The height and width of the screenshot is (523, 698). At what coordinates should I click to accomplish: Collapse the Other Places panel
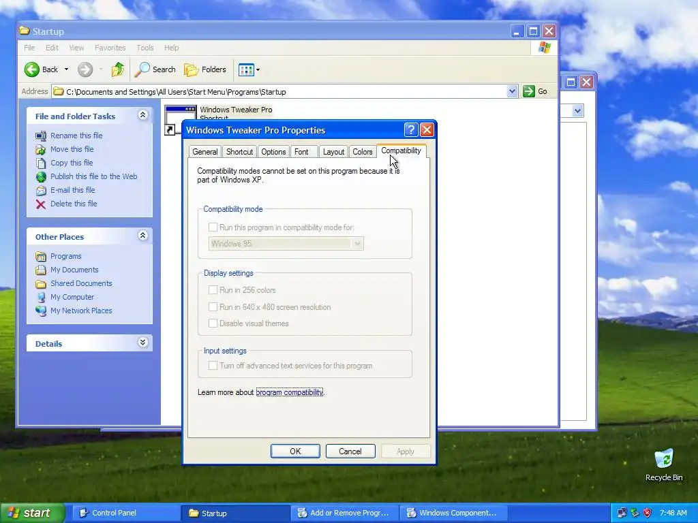pyautogui.click(x=143, y=235)
